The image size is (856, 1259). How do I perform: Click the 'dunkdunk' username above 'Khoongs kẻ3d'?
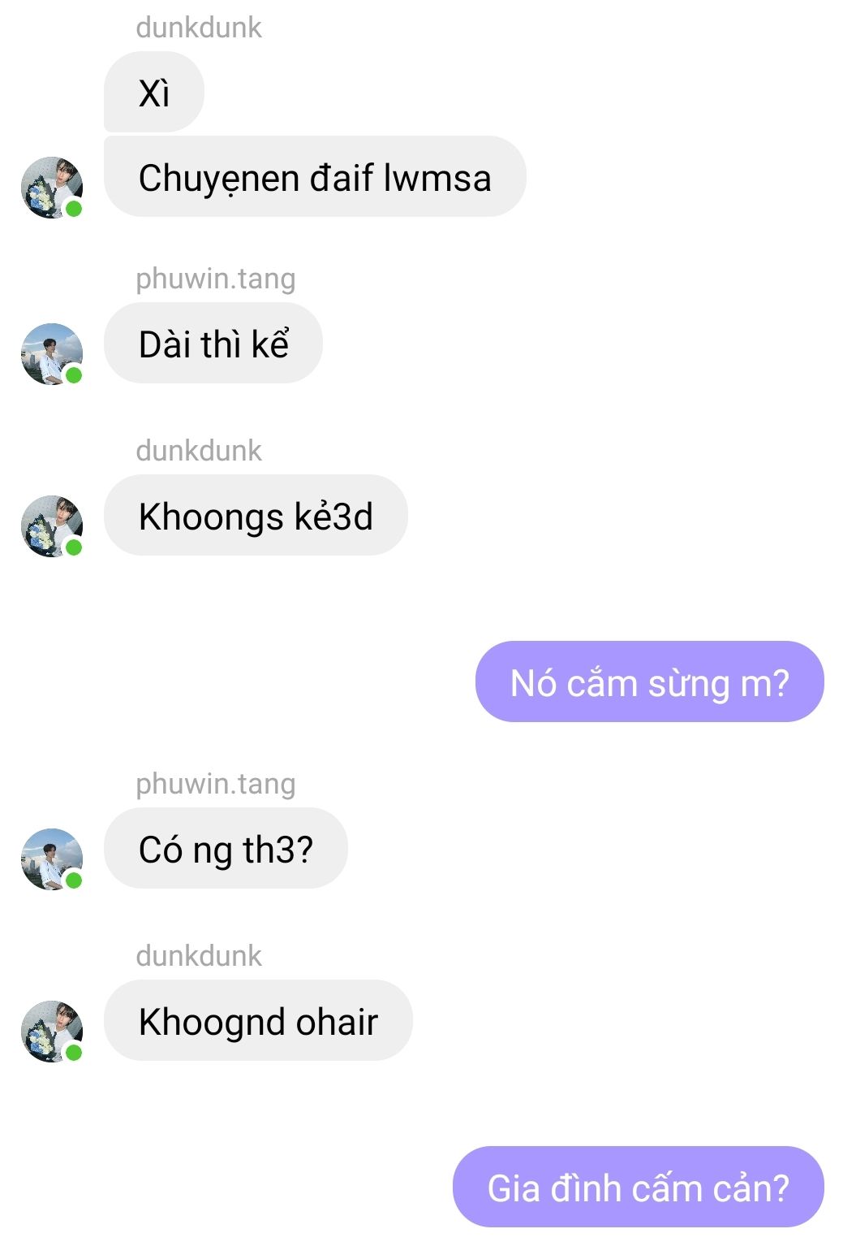[199, 451]
